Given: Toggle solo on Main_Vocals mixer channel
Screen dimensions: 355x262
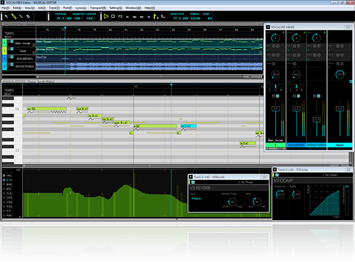Looking at the screenshot, I should click(x=278, y=96).
